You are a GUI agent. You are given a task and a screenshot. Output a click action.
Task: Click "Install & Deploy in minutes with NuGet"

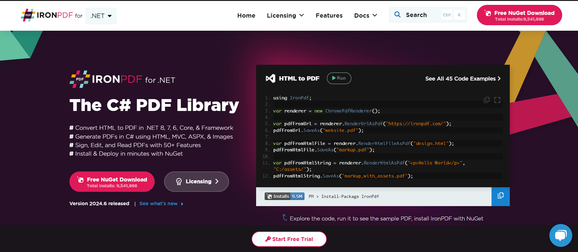click(x=126, y=154)
